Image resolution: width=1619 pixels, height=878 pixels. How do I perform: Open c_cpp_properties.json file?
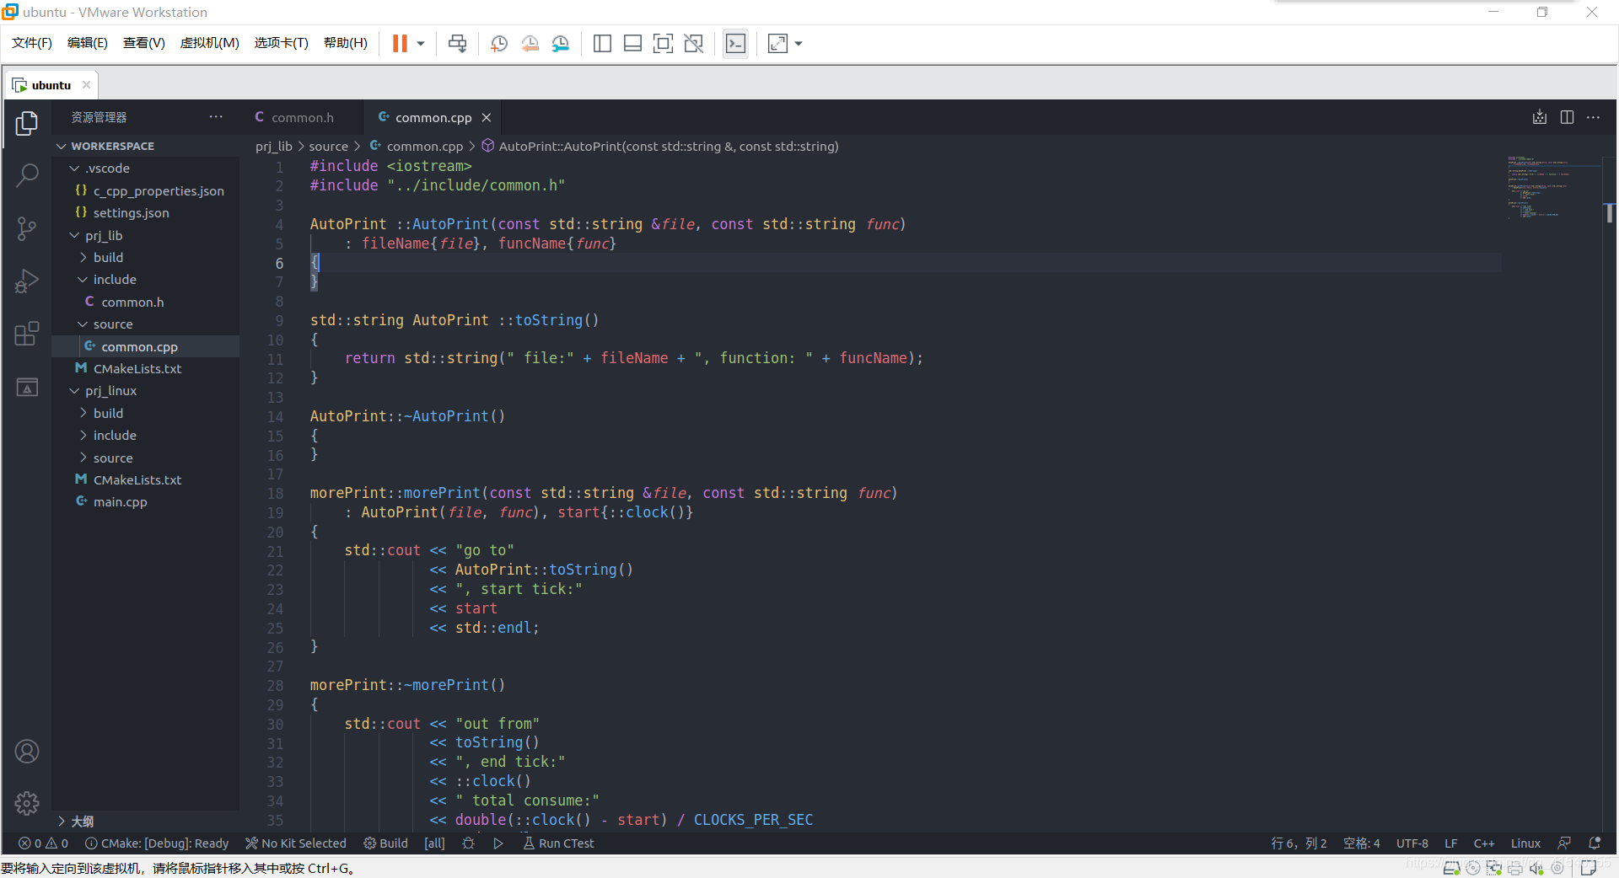tap(145, 191)
